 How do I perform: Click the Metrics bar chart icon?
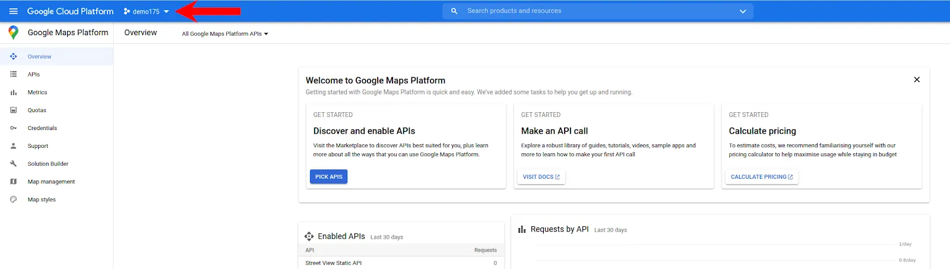pos(13,92)
